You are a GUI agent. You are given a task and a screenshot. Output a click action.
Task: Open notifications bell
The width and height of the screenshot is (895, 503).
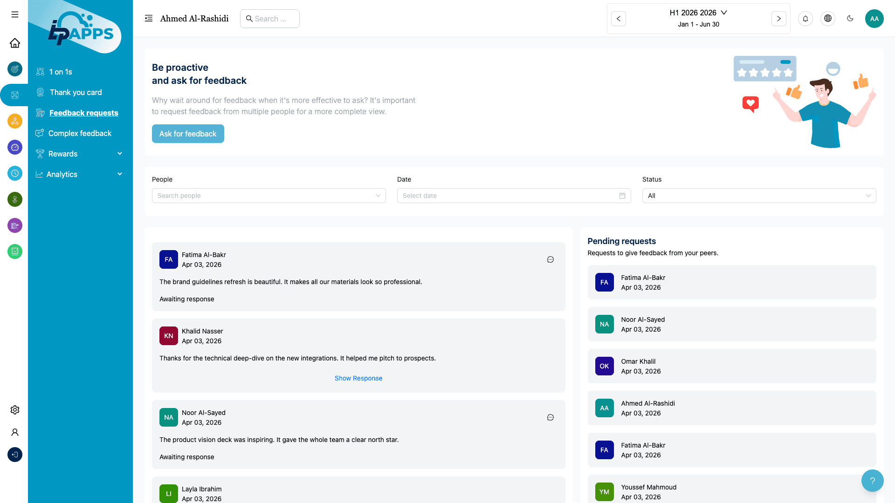[805, 19]
